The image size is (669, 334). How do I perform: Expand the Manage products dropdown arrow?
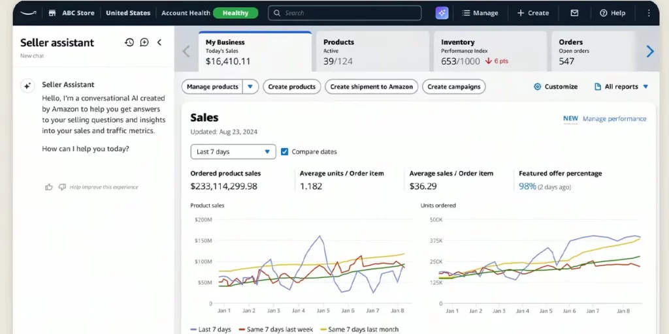click(251, 87)
